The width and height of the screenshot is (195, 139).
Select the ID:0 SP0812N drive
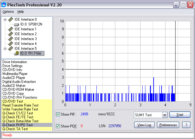(31, 24)
